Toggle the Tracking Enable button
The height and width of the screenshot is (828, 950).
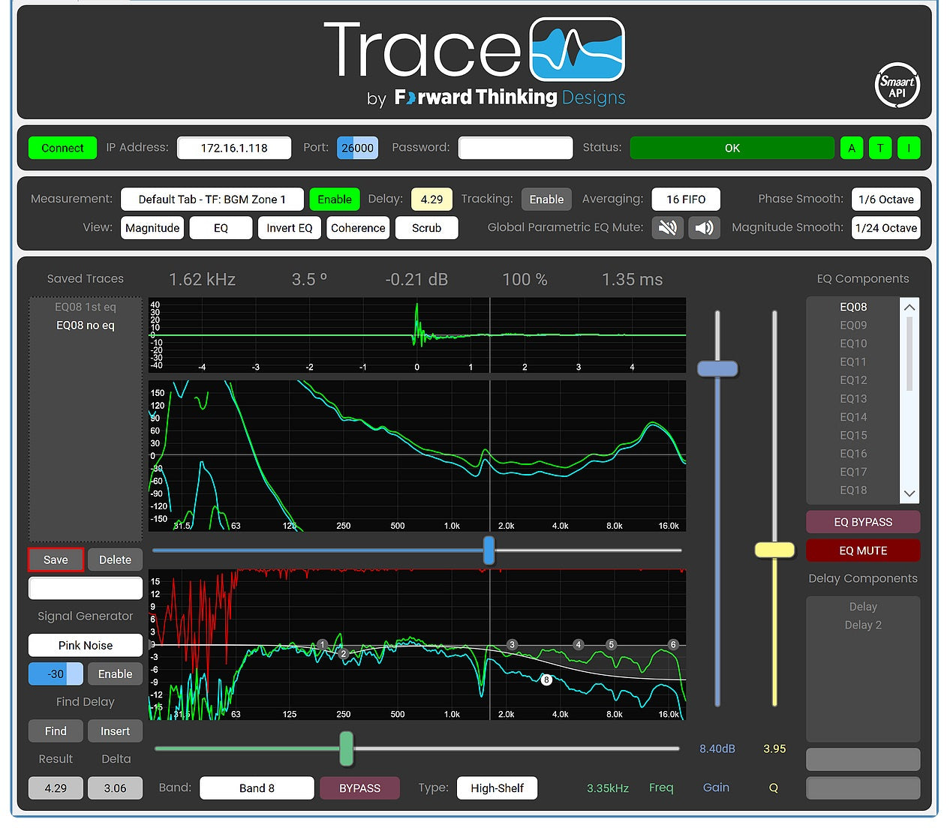pos(546,199)
